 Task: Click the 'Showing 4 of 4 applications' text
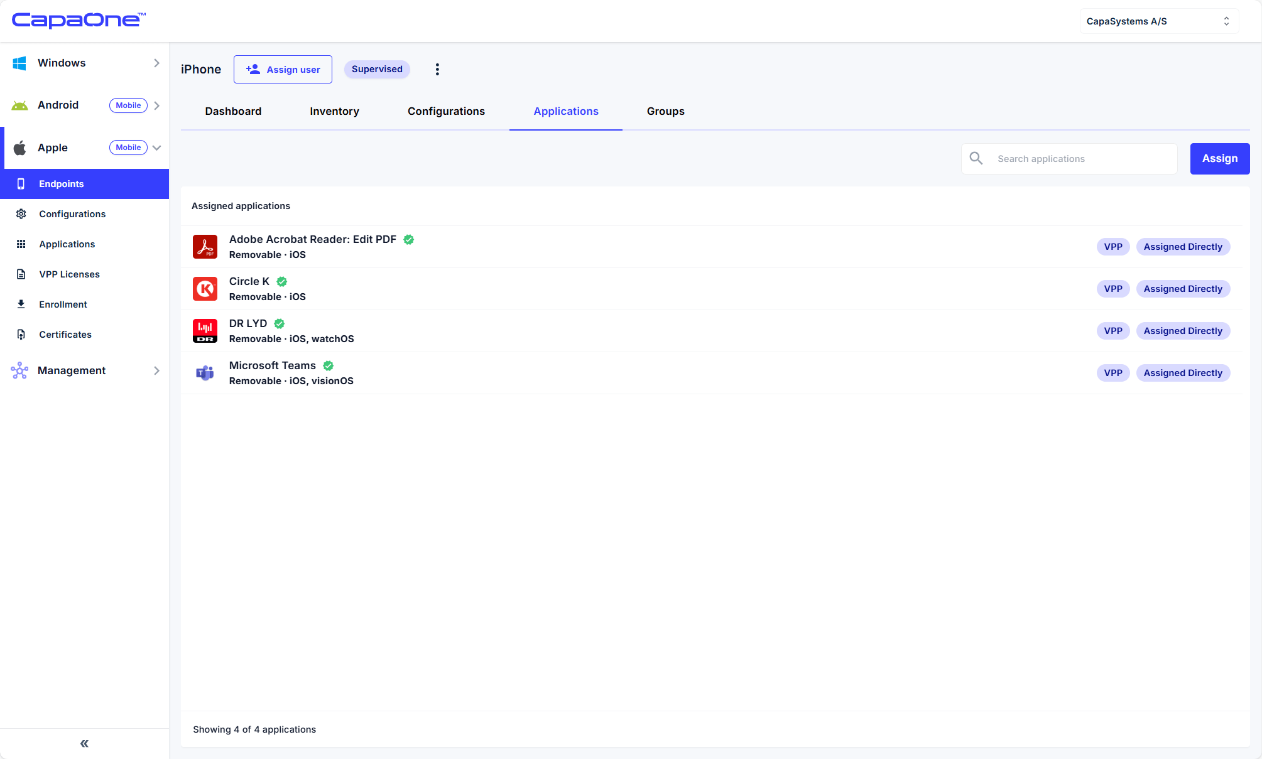coord(254,729)
